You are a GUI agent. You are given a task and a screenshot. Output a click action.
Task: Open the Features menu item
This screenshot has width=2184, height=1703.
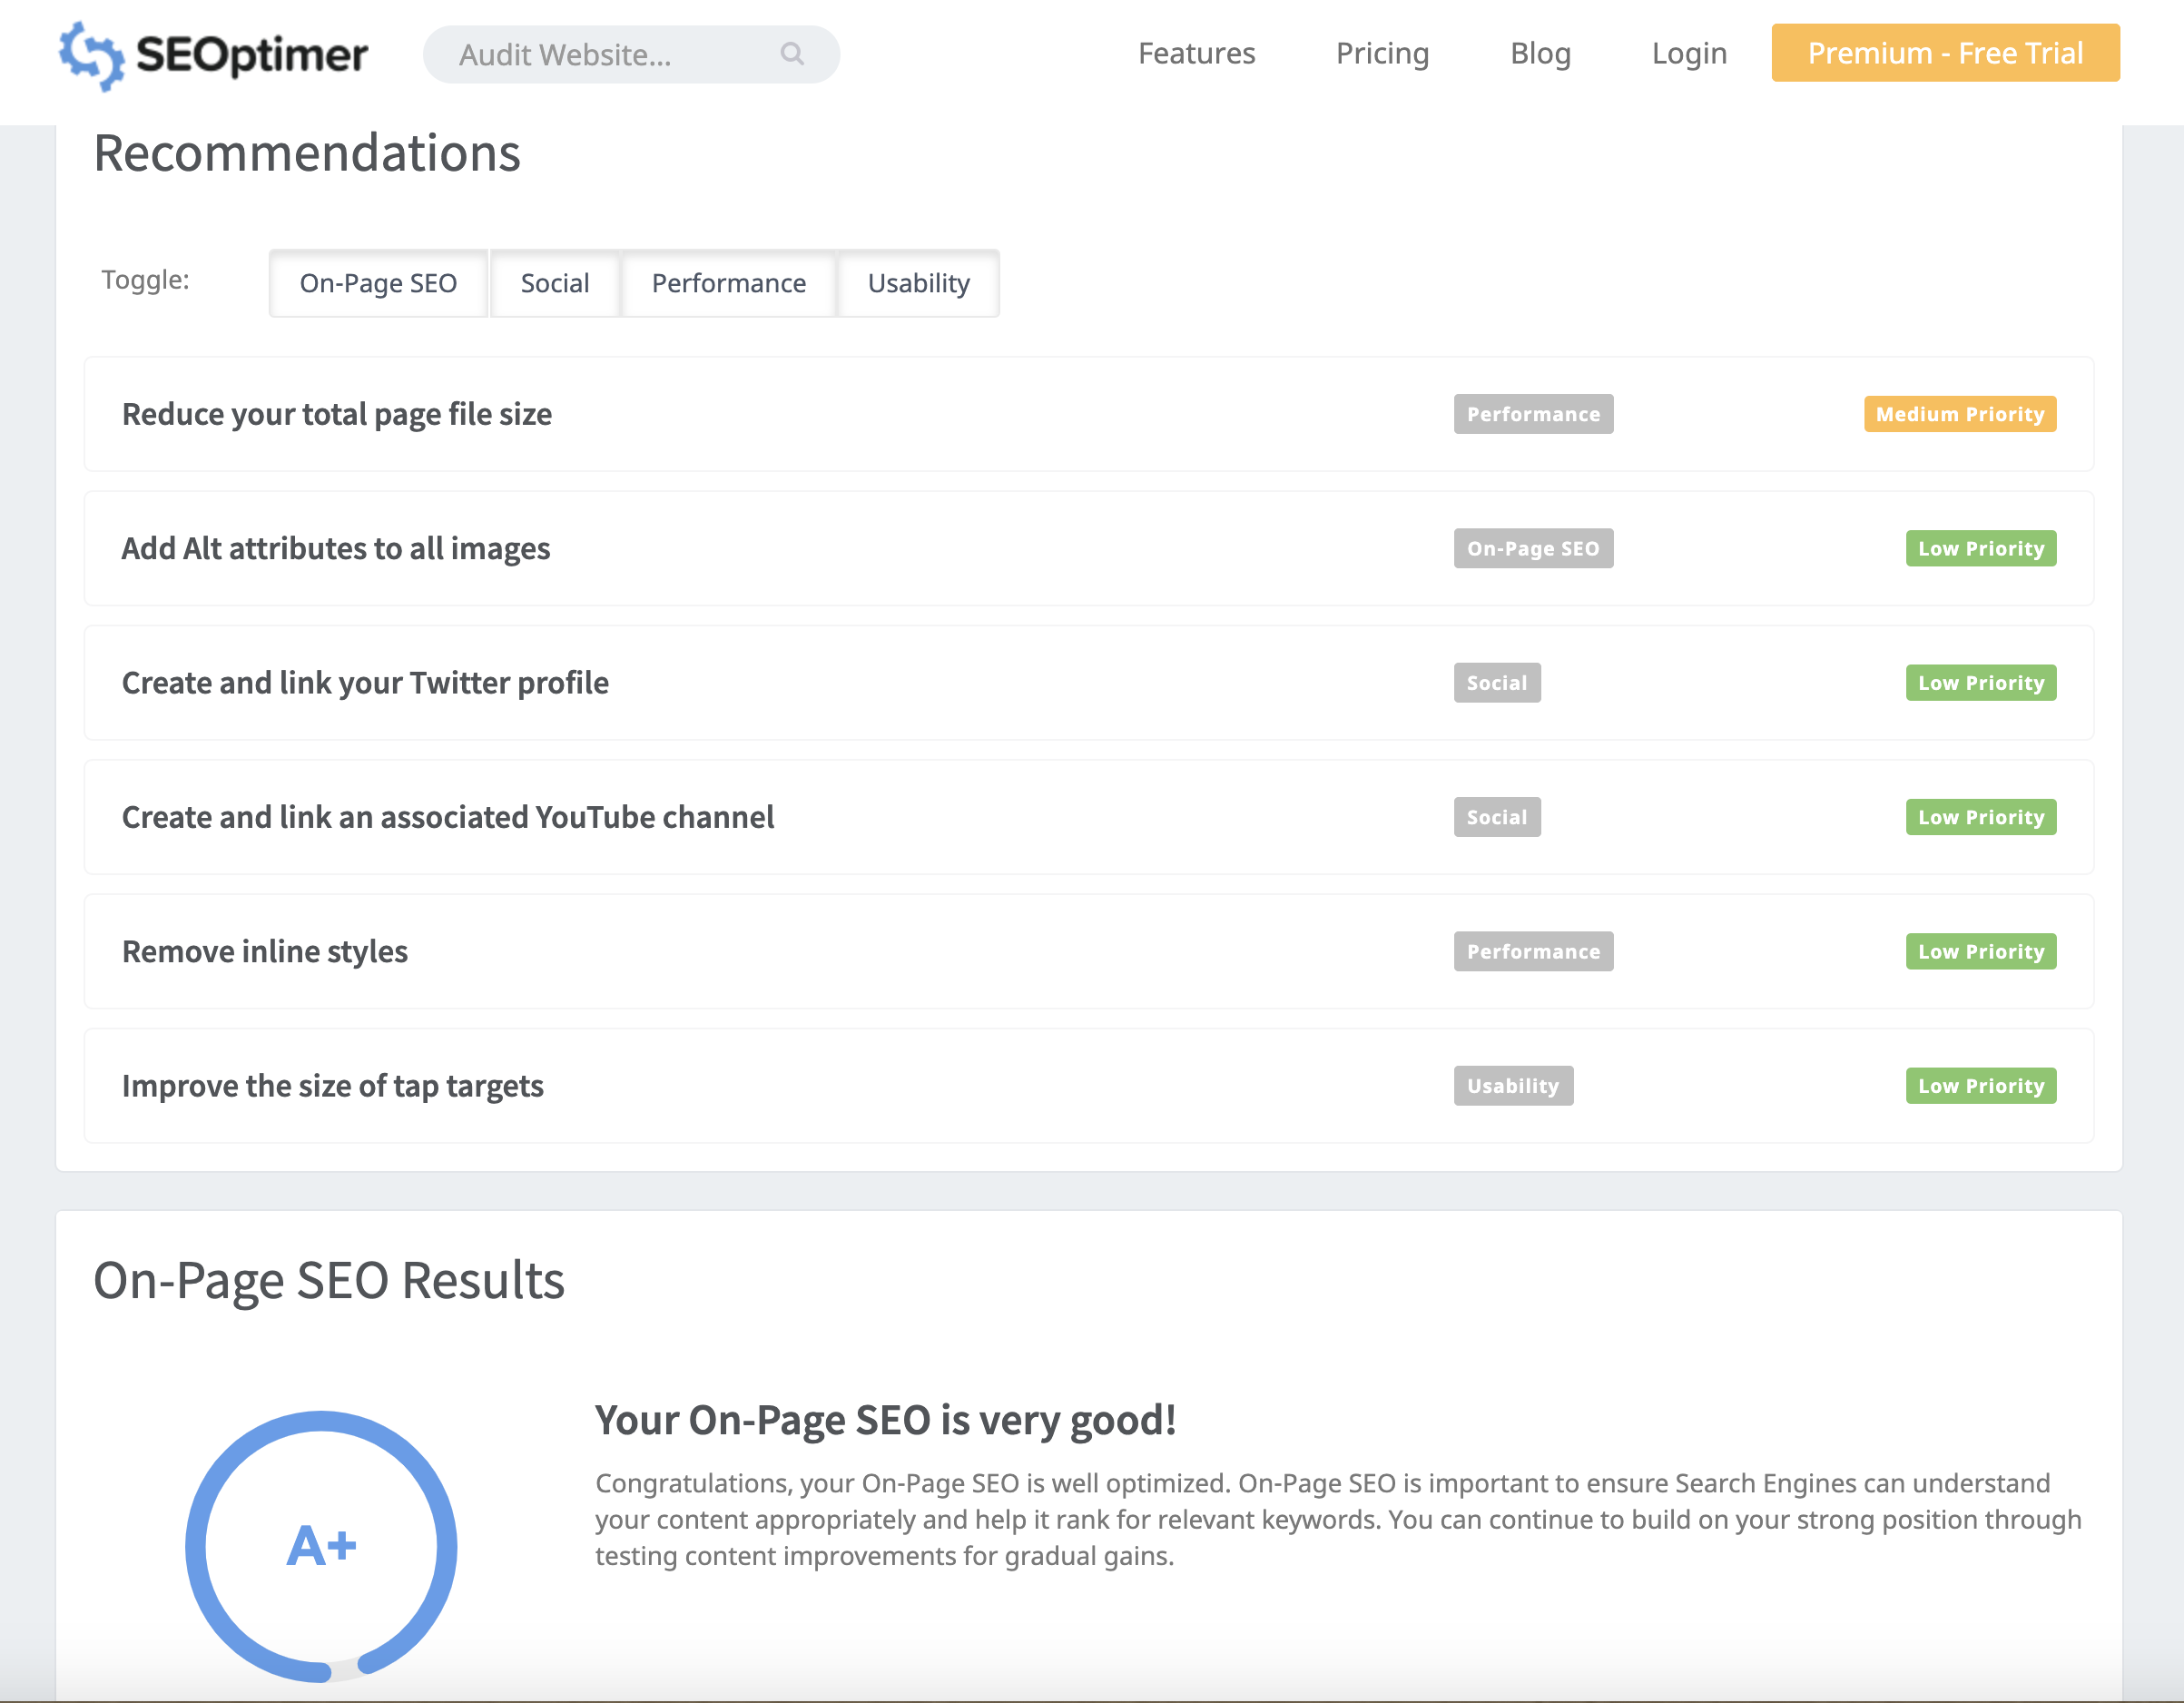tap(1196, 53)
